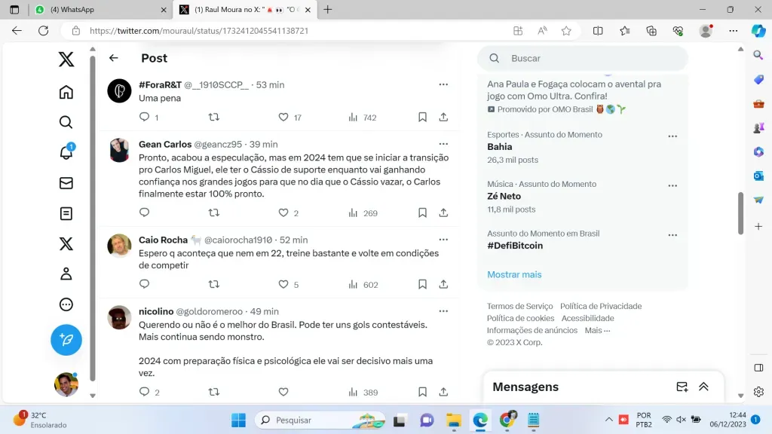Repost the #ForaR&T reply
This screenshot has height=434, width=772.
214,118
